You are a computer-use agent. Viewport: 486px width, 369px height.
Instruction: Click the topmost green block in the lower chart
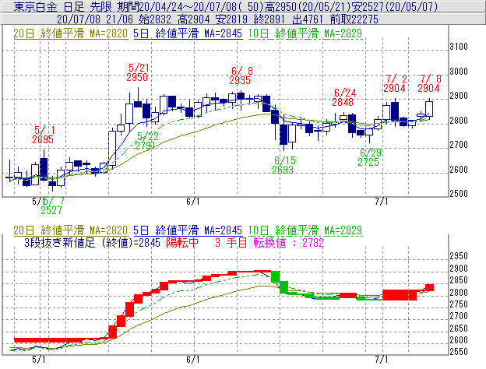(x=275, y=276)
